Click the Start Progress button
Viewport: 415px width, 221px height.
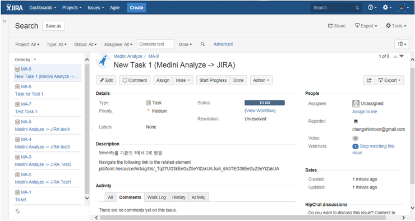click(x=213, y=80)
